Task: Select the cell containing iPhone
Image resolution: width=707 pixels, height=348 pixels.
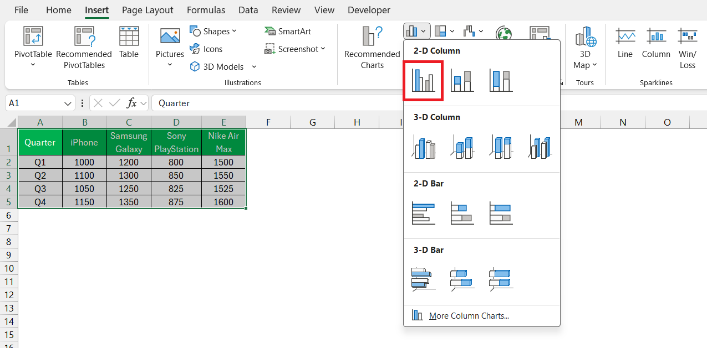Action: 84,142
